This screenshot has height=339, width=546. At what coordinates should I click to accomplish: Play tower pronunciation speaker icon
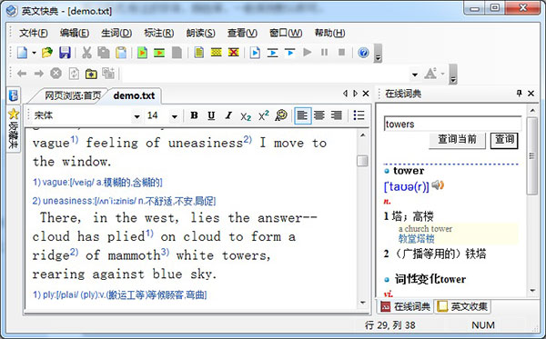coord(438,185)
